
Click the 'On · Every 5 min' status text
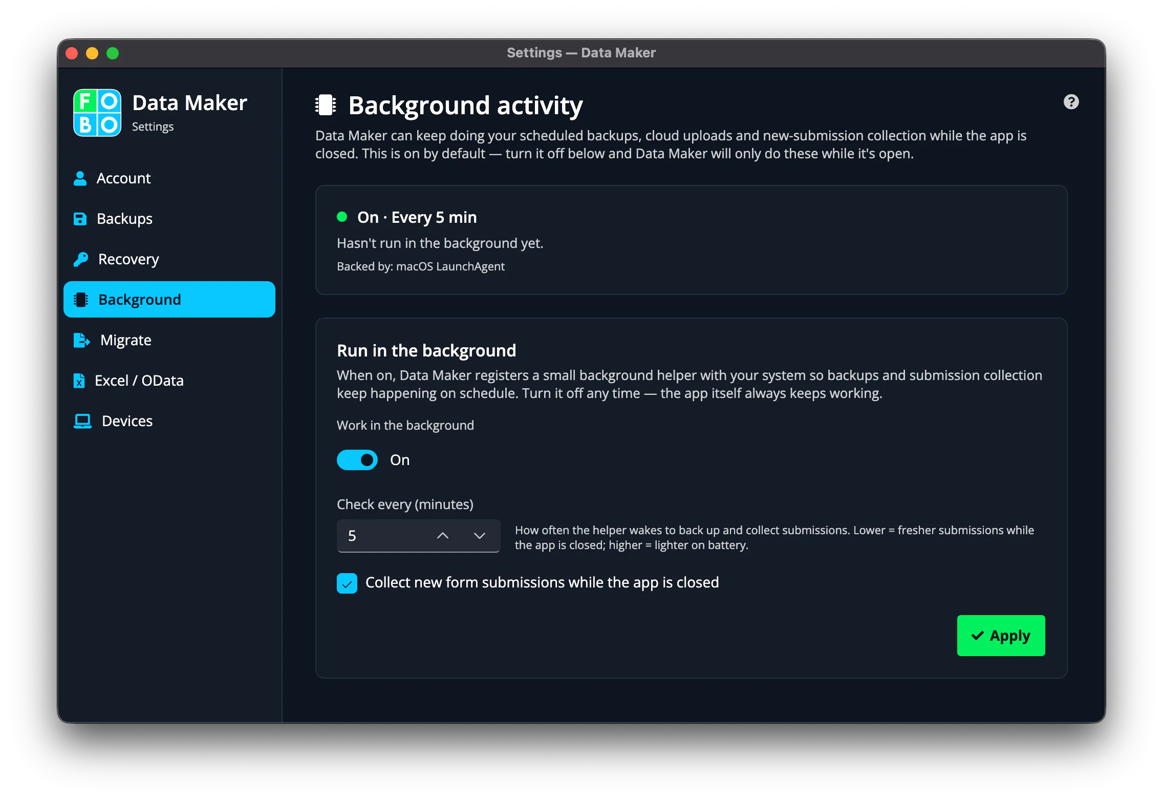417,217
